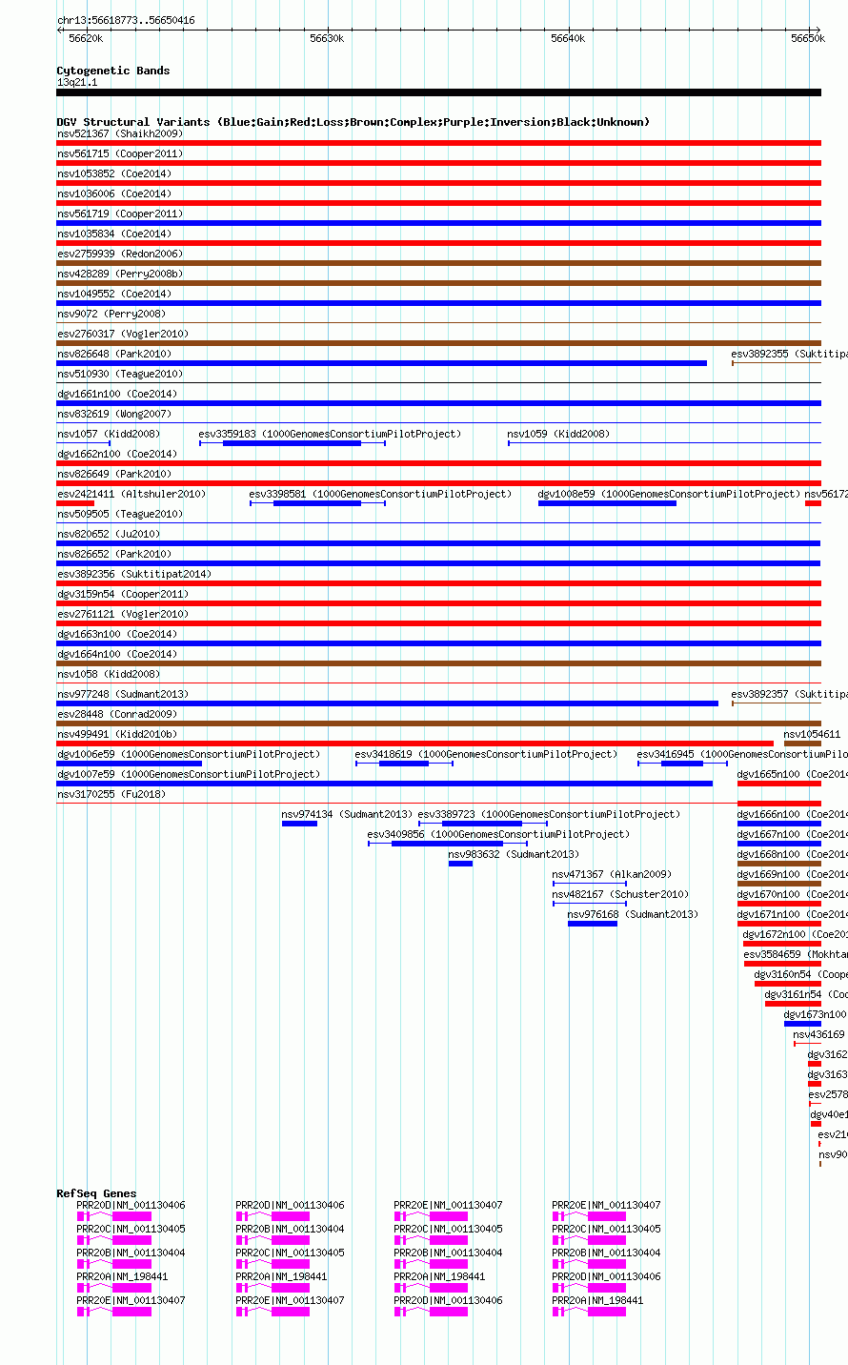The height and width of the screenshot is (1365, 848).
Task: Open variant esv3418619 label
Action: 486,754
